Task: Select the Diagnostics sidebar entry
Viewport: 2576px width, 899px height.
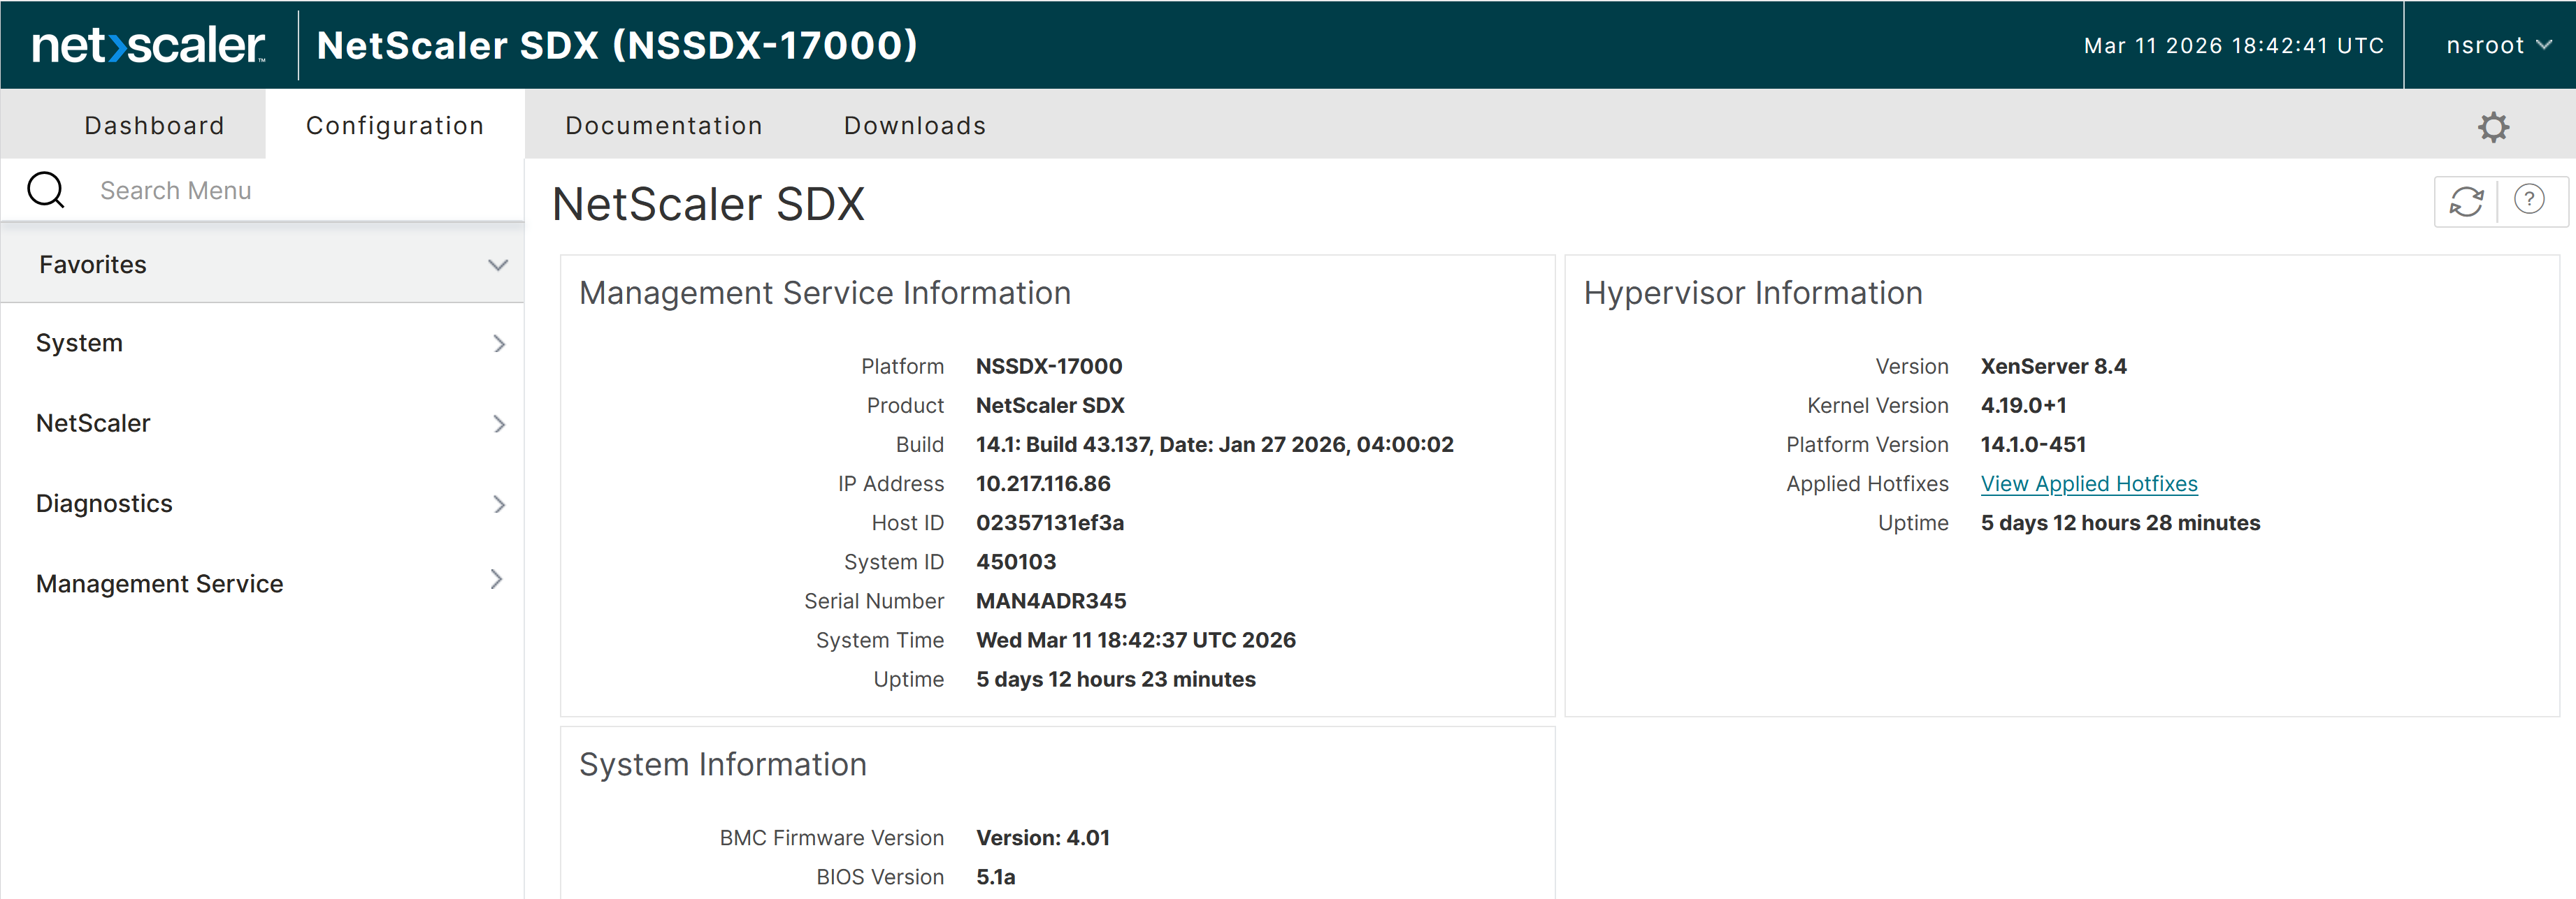Action: [x=104, y=504]
